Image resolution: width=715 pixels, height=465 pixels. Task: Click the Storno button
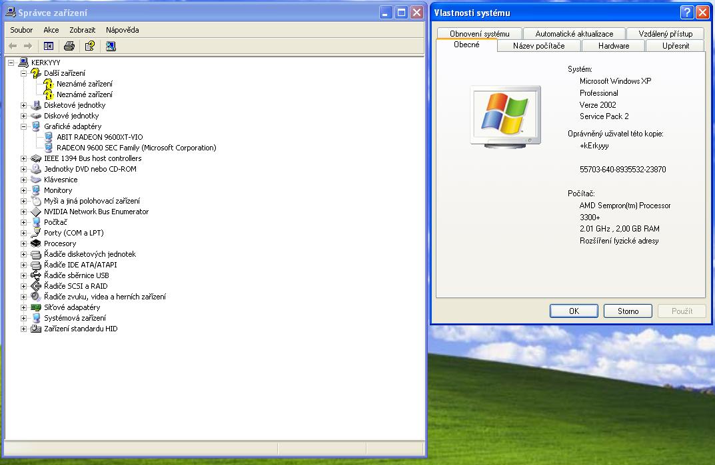click(628, 311)
